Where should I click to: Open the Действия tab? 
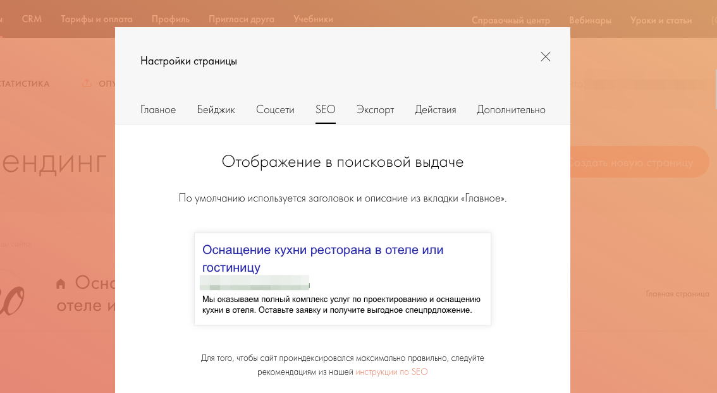coord(435,109)
